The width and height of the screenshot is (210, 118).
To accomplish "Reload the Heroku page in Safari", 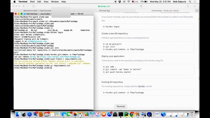I will (141, 6).
